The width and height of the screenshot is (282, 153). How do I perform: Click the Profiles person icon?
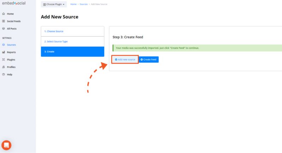coord(4,67)
